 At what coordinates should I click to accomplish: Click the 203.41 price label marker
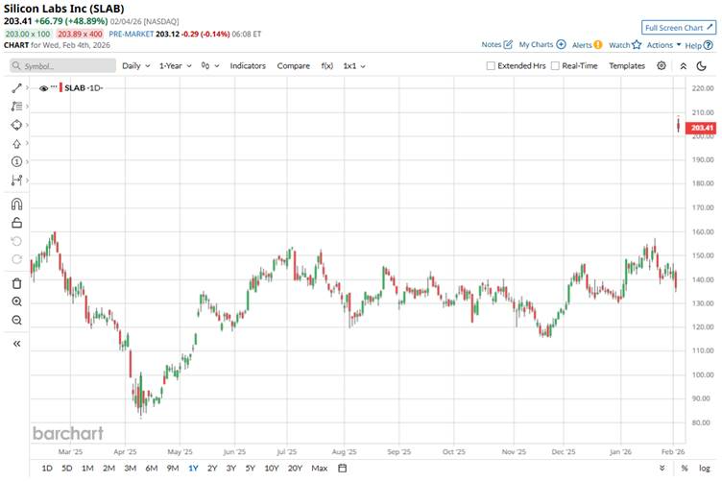click(701, 128)
